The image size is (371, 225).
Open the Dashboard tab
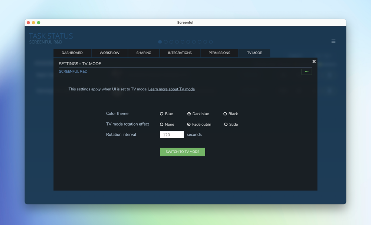point(72,53)
